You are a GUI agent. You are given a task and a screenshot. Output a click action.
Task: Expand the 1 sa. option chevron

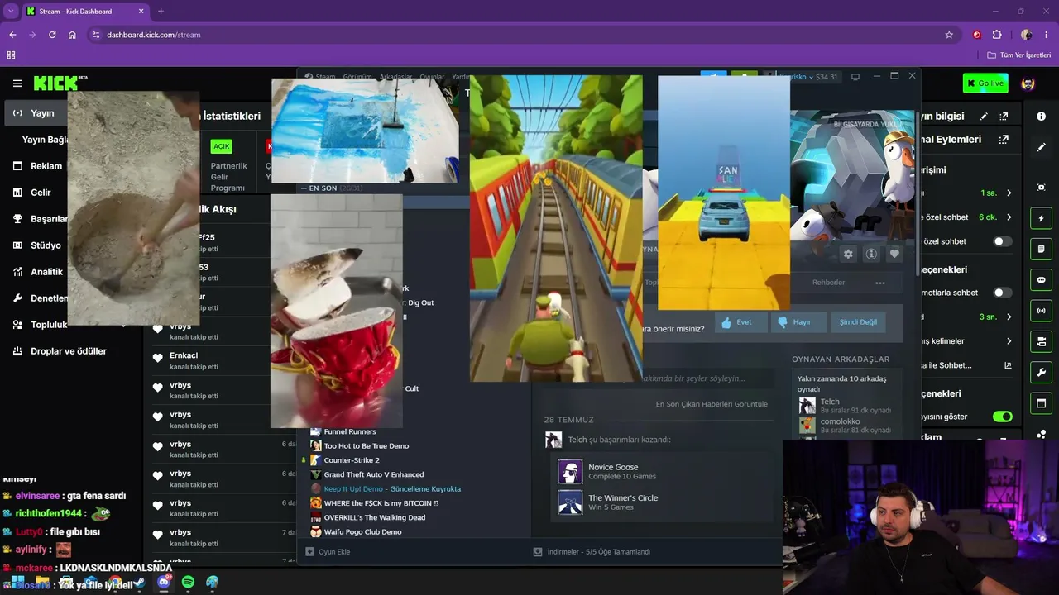coord(1009,193)
